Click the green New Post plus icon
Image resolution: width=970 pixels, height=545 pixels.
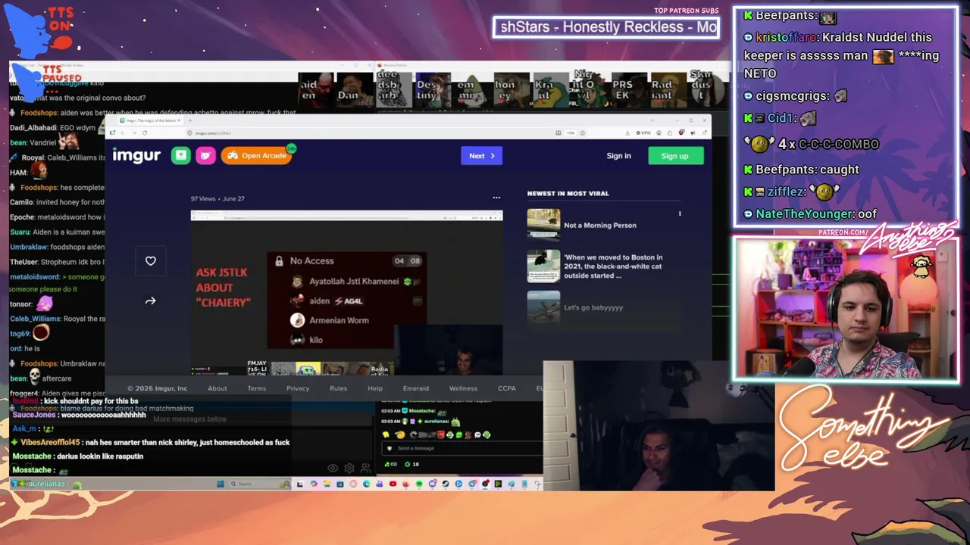point(180,155)
